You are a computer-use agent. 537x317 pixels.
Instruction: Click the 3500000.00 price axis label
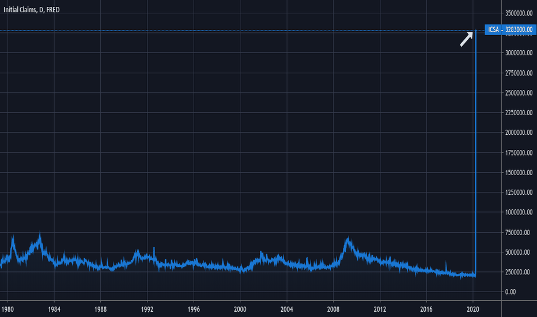519,13
